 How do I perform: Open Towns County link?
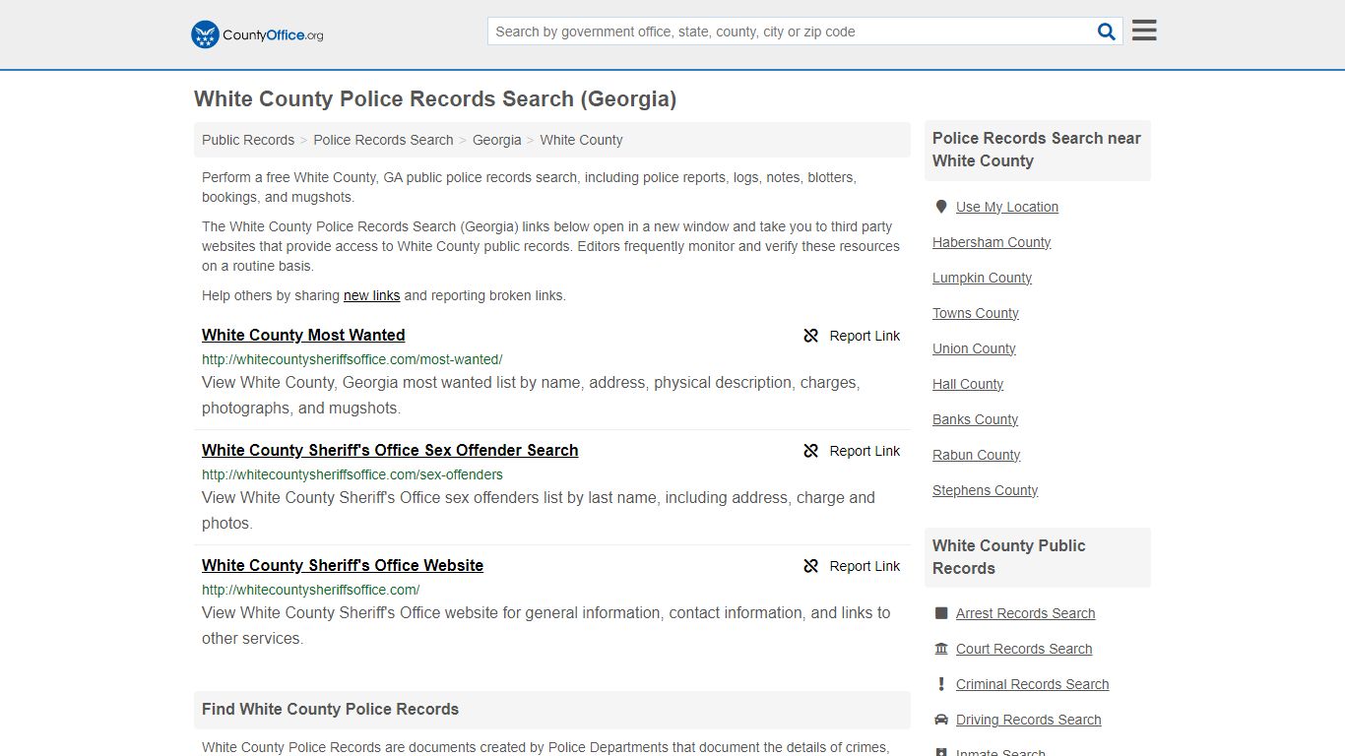click(x=976, y=313)
